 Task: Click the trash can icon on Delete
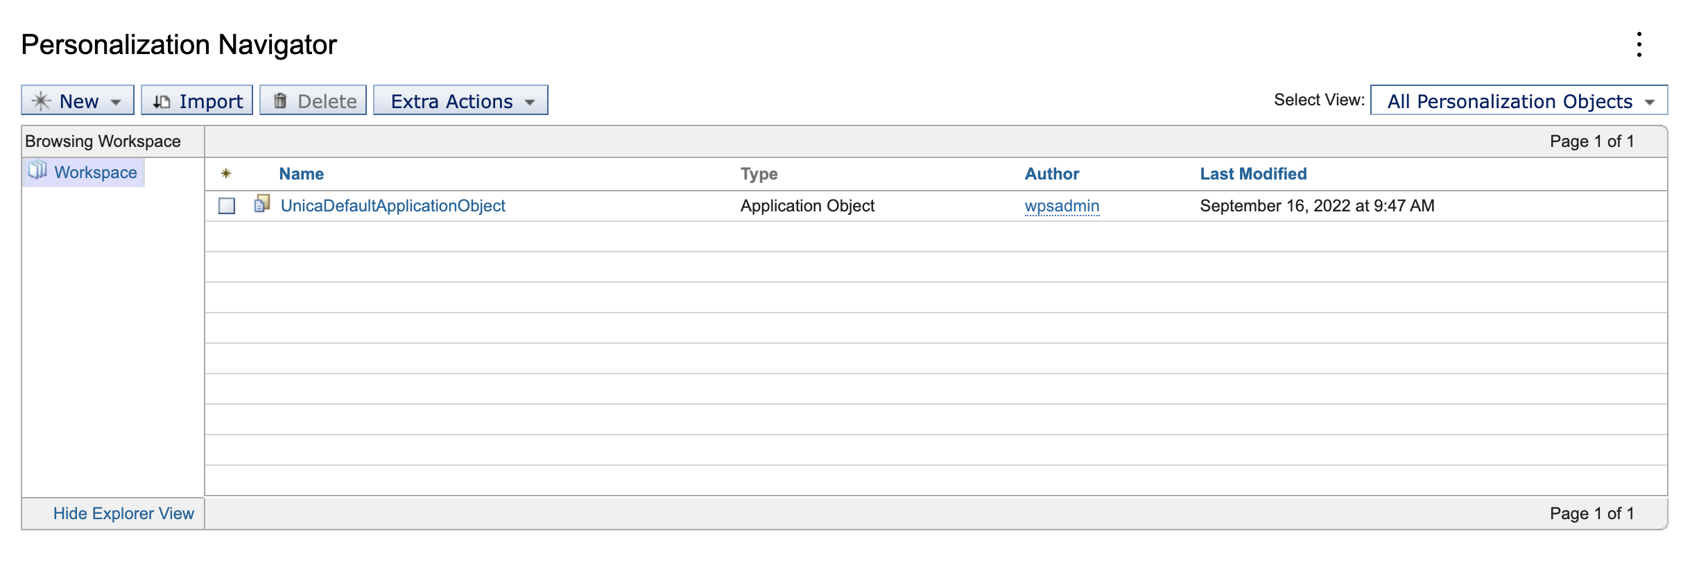280,101
